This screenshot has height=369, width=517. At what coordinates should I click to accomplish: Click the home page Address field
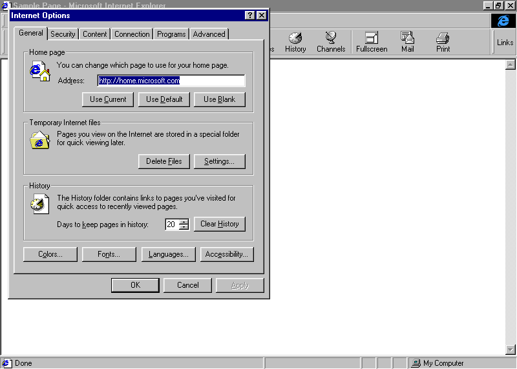[x=171, y=81]
